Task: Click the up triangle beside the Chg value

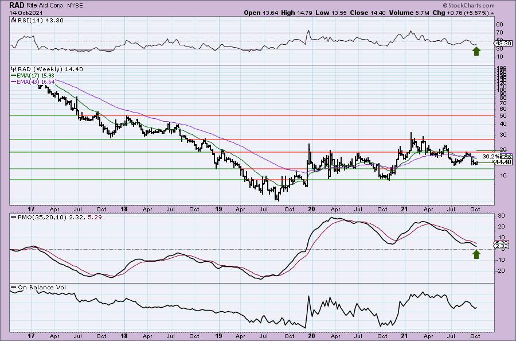Action: click(x=492, y=14)
